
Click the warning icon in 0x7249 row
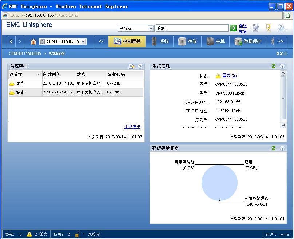tap(12, 92)
